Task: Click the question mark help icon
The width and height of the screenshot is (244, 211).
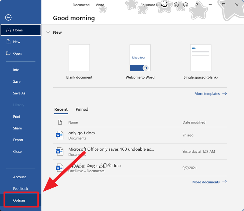Action: 197,5
